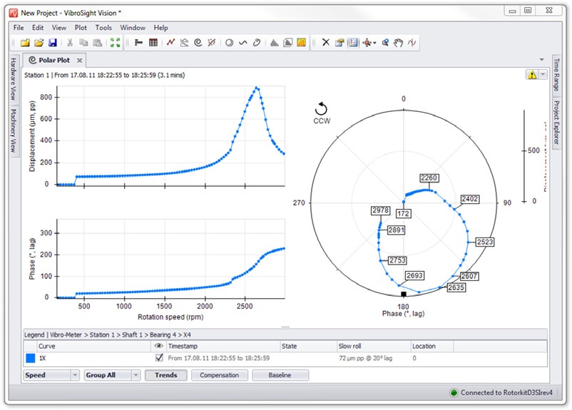This screenshot has height=410, width=572.
Task: Open the Plot menu
Action: (x=81, y=28)
